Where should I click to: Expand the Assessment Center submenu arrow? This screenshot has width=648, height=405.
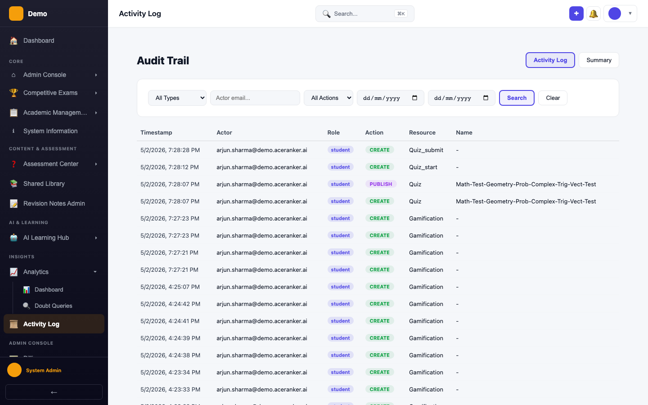click(96, 164)
